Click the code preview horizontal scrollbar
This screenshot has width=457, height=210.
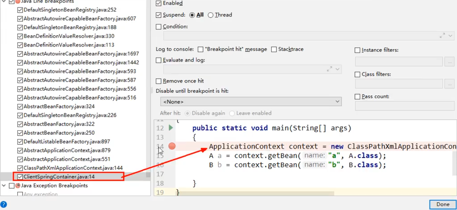pyautogui.click(x=254, y=194)
